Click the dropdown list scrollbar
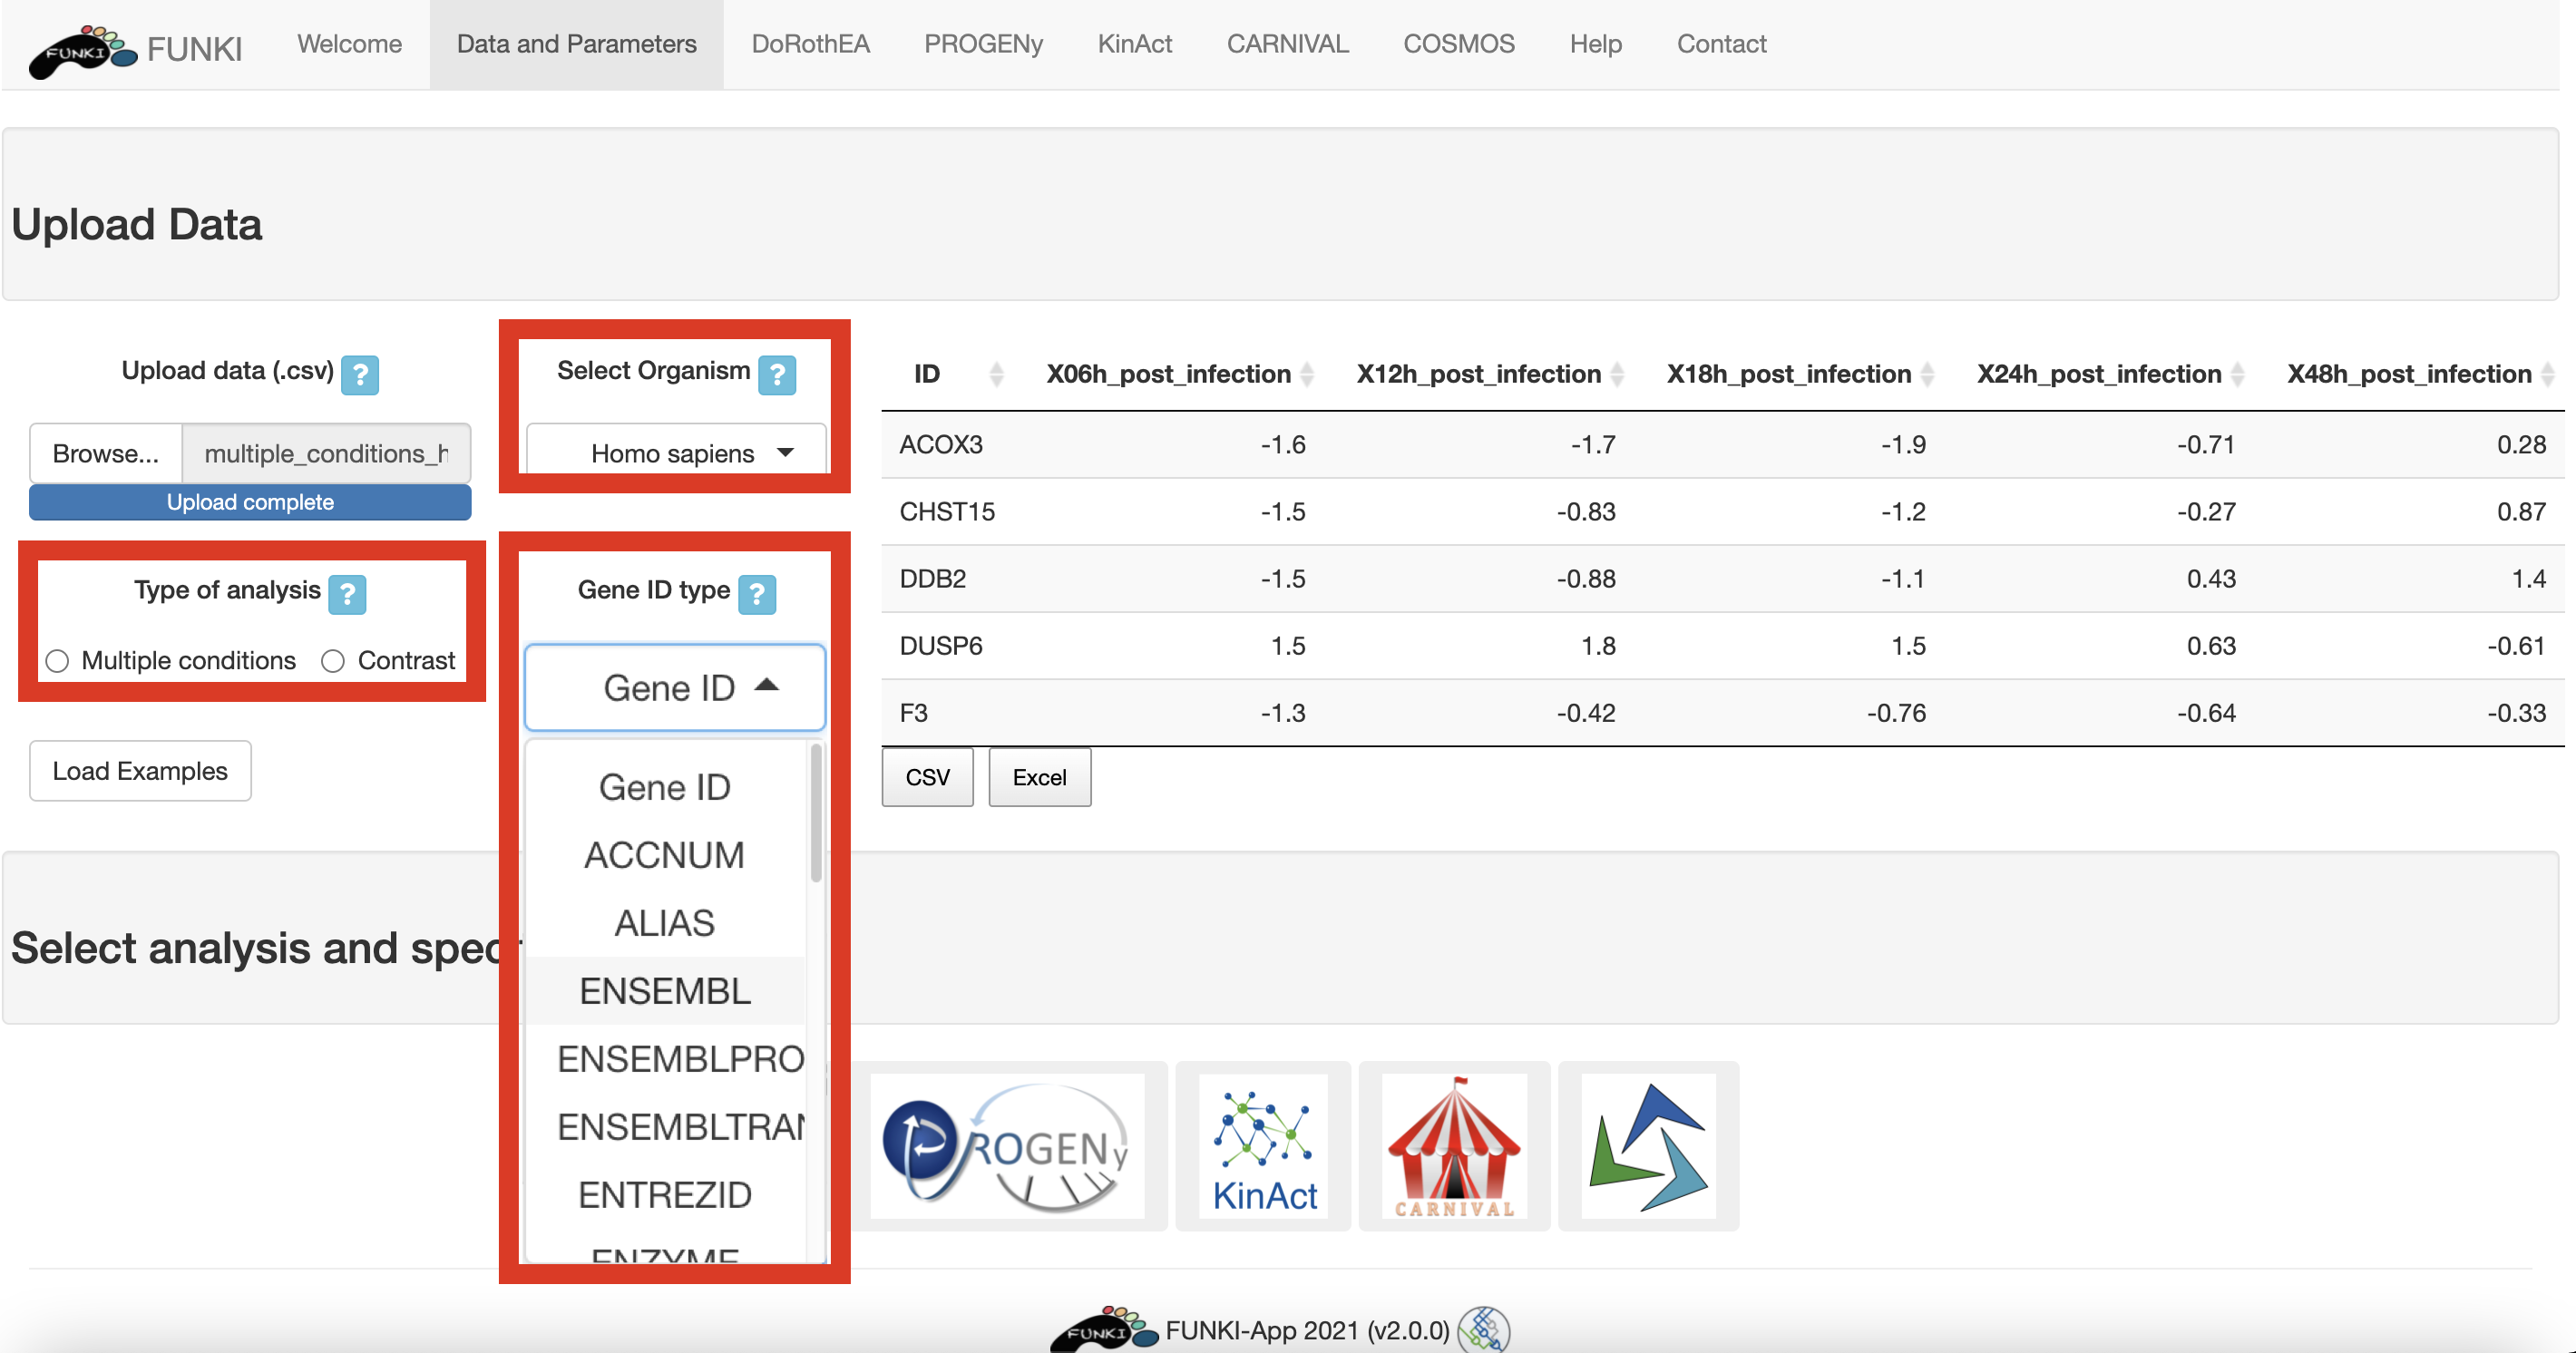Viewport: 2576px width, 1353px height. point(816,814)
